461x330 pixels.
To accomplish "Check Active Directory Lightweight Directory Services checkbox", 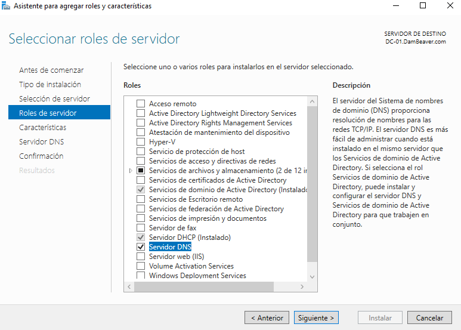I will 141,113.
